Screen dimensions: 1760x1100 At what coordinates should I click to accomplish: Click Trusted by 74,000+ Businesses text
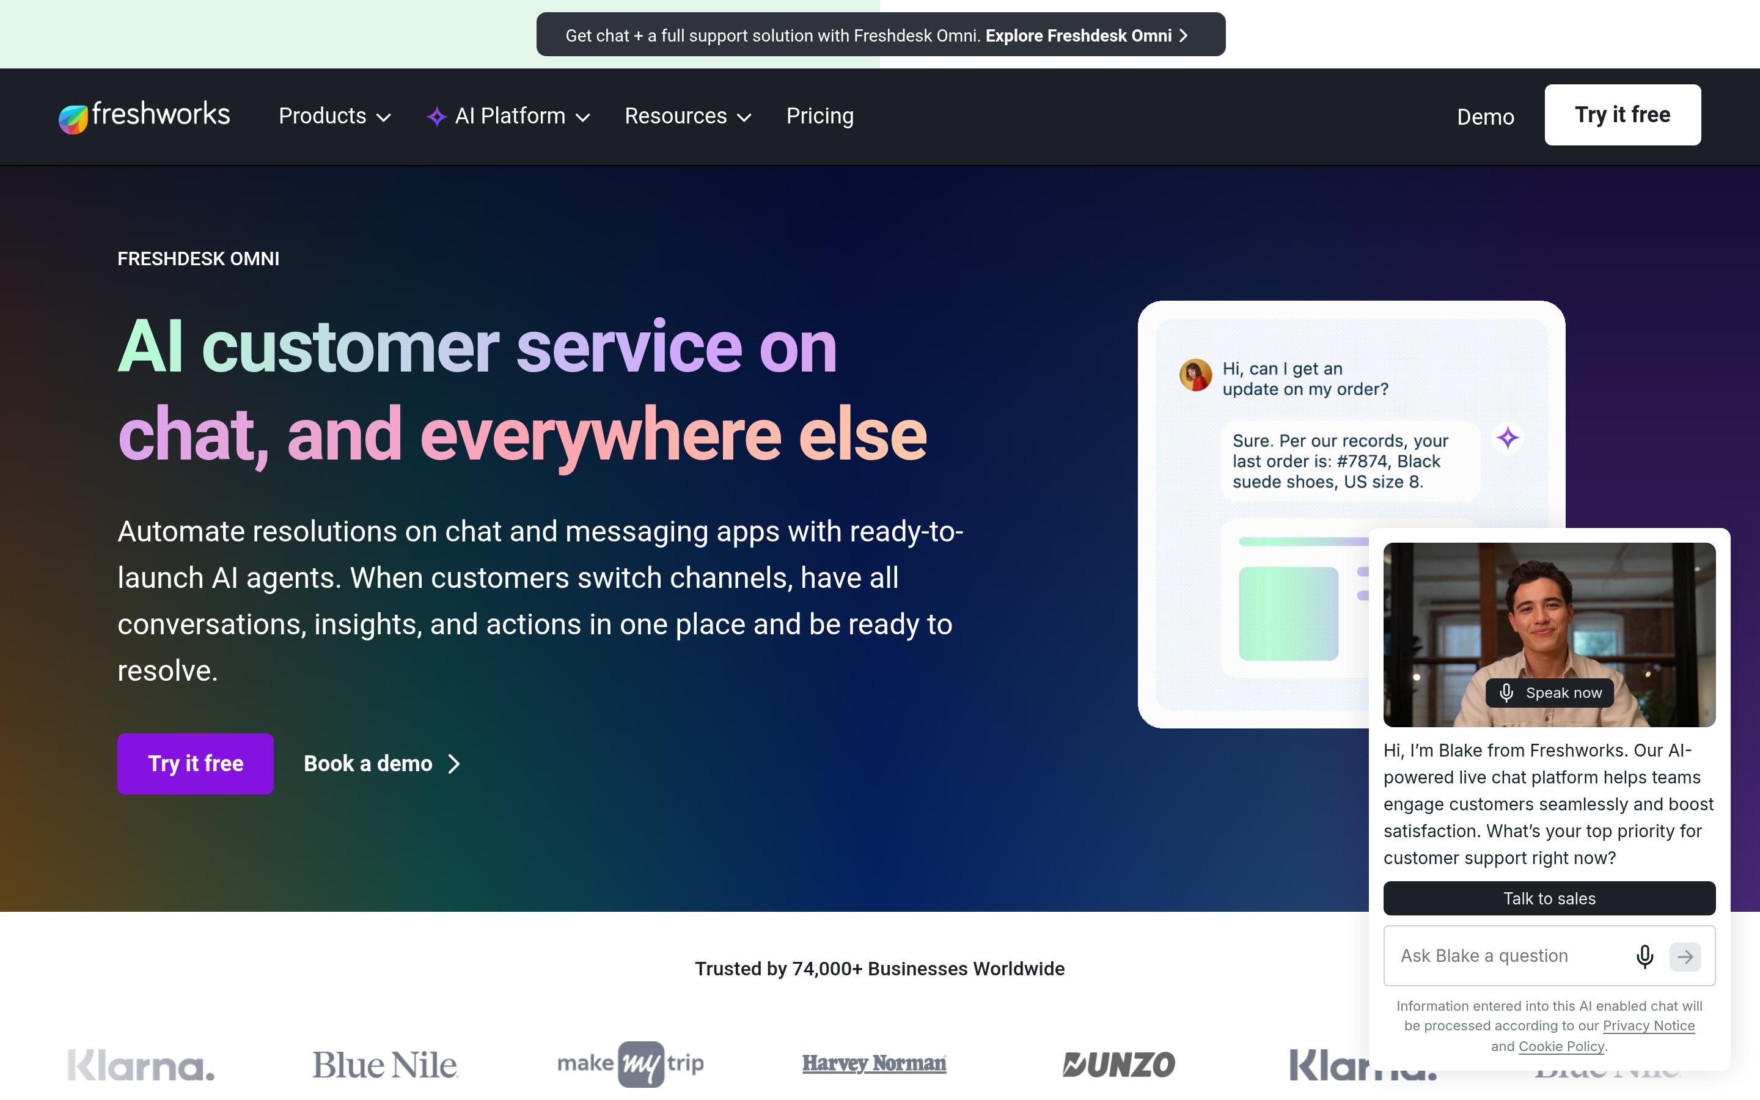pos(880,969)
